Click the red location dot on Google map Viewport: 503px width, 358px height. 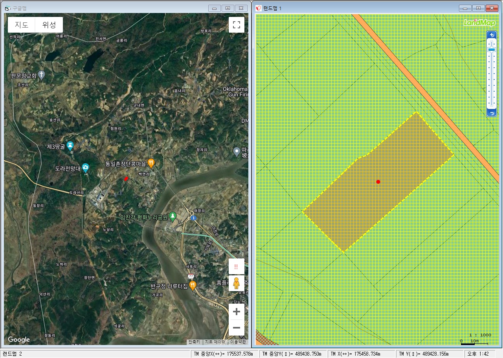click(126, 179)
